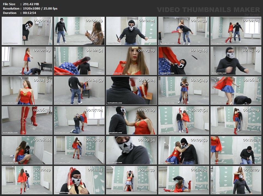
Task: Click the resolution text 1920x1080 / 25.00 fps
Action: tap(40, 8)
